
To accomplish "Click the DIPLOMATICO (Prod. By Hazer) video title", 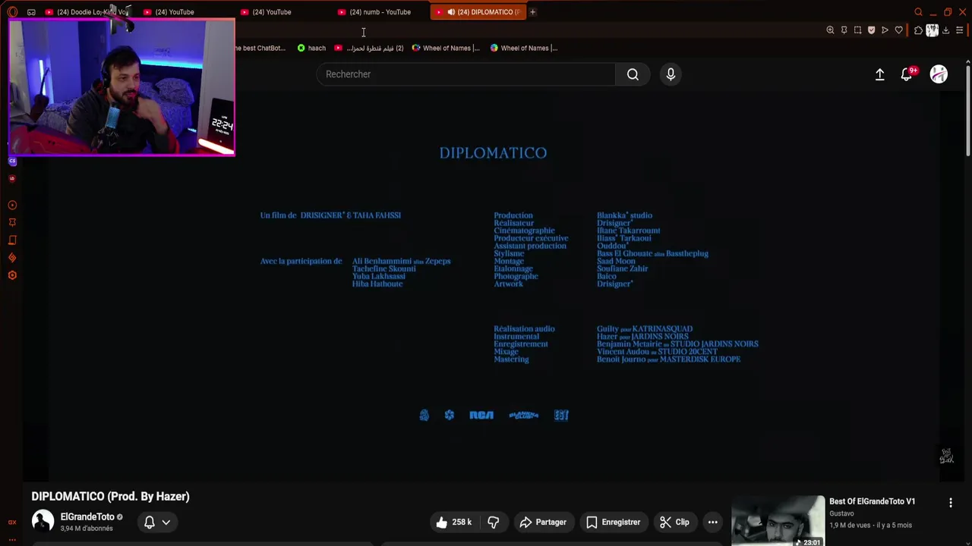I will click(110, 496).
